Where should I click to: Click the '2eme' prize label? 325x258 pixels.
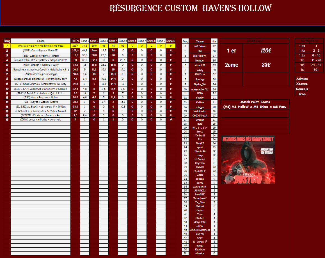[232, 65]
